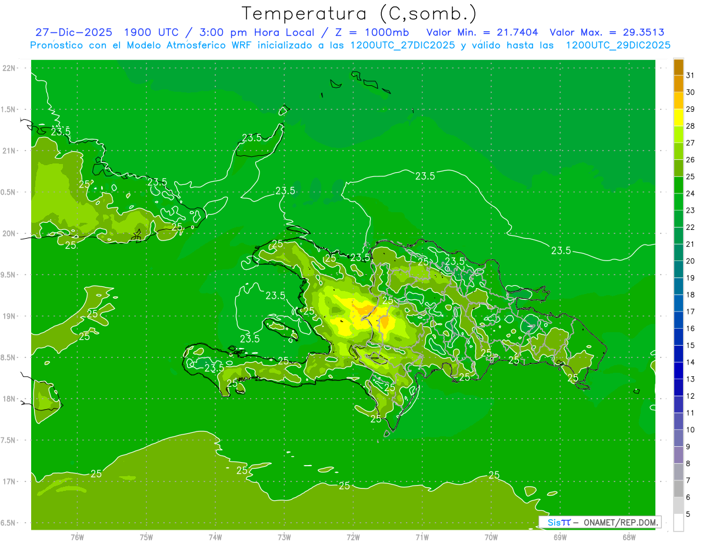706x545 pixels.
Task: Click the "17N" latitude label
Action: click(9, 482)
